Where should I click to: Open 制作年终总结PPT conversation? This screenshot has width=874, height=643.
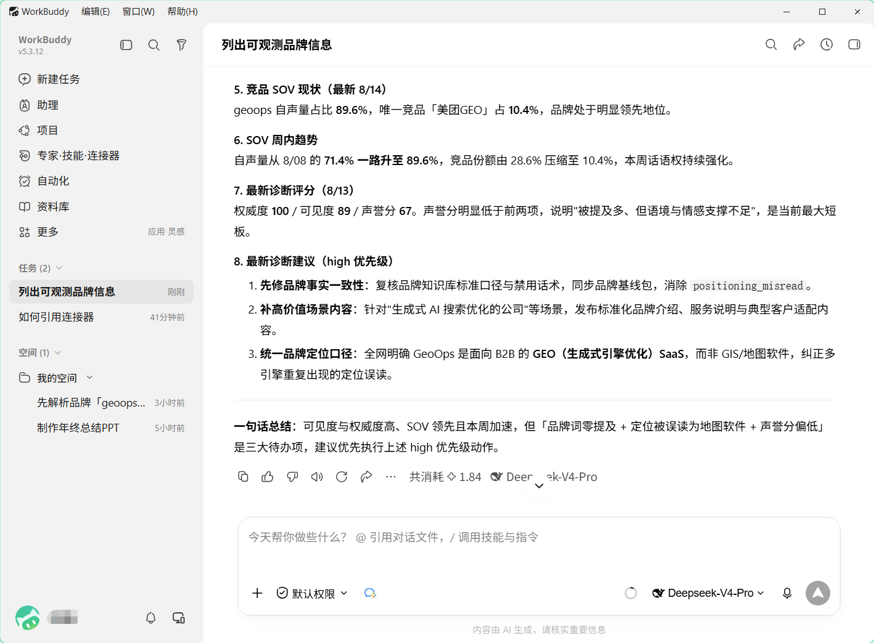[x=110, y=427]
